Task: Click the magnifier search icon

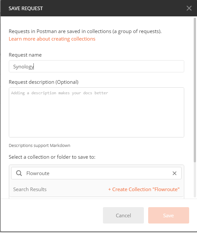Action: pos(19,173)
